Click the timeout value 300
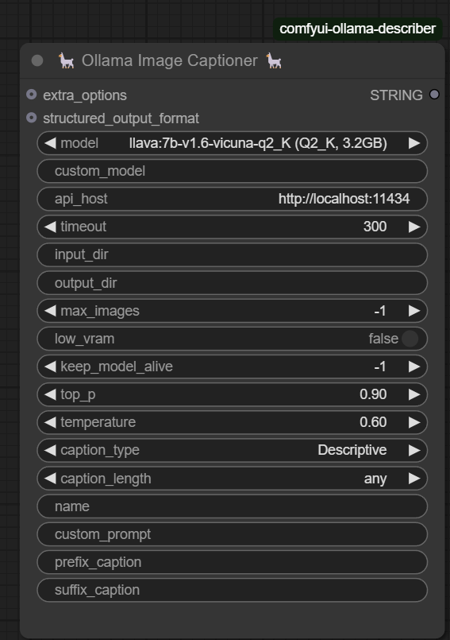 (375, 227)
